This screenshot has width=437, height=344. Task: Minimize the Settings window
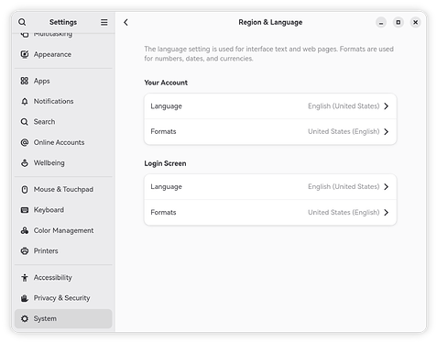381,22
